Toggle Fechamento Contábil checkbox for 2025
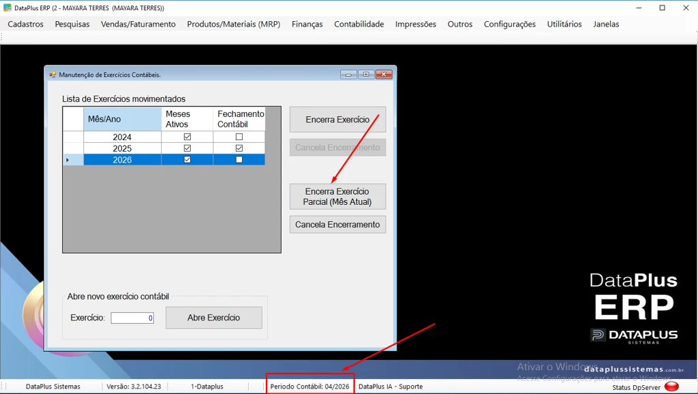698x394 pixels. (239, 148)
